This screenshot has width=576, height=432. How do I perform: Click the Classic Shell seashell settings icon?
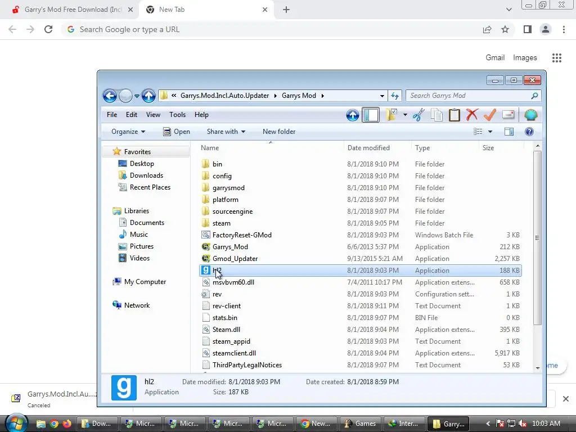click(531, 115)
